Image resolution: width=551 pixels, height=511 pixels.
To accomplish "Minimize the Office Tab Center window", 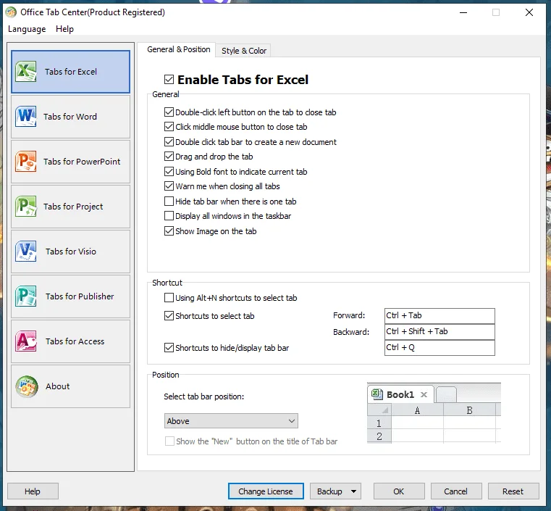I will pyautogui.click(x=463, y=12).
